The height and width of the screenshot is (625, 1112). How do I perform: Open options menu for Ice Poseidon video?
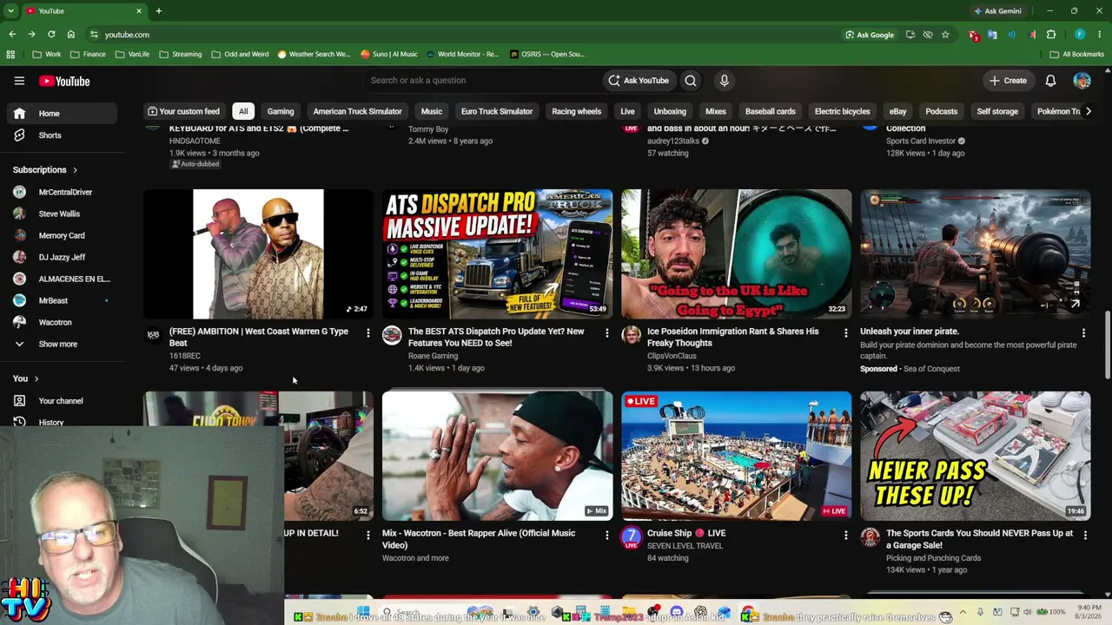click(845, 332)
